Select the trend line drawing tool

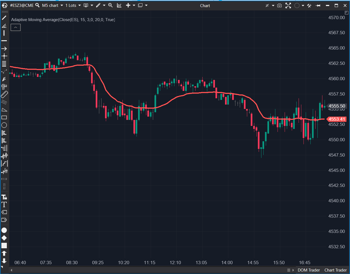[4, 18]
